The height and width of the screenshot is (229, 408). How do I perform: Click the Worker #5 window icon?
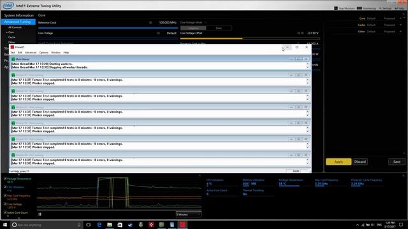pyautogui.click(x=13, y=139)
